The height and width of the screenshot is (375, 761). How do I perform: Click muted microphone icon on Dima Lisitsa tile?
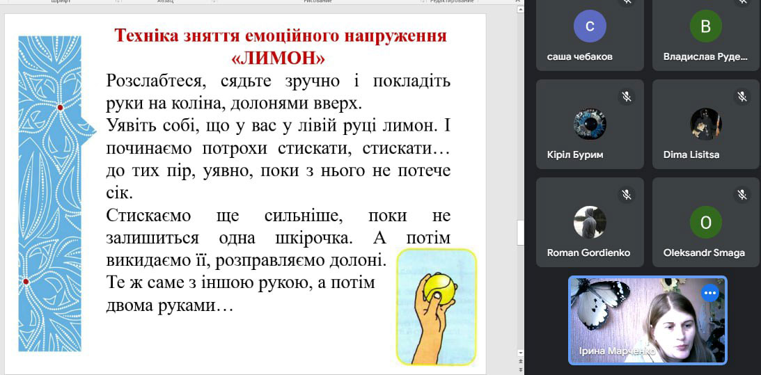point(742,96)
